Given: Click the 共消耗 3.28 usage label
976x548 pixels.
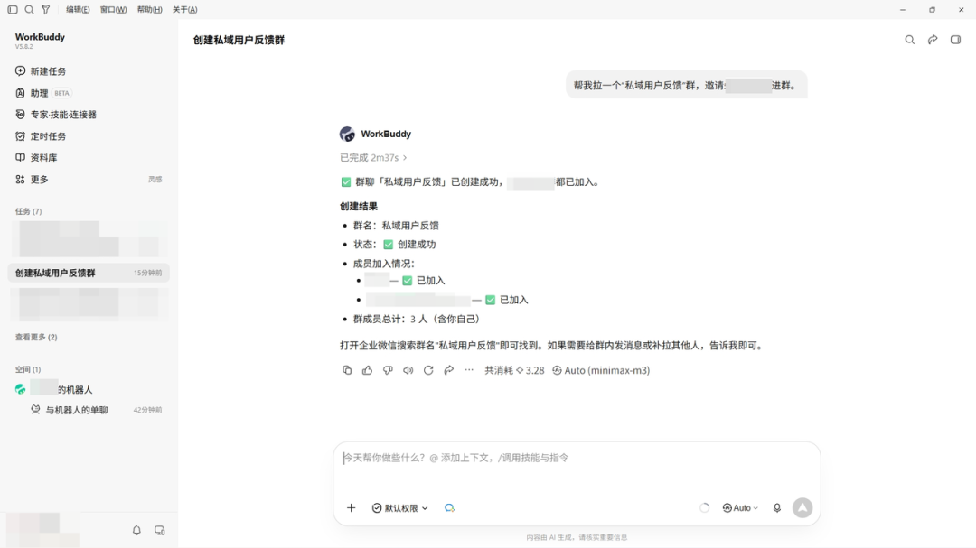Looking at the screenshot, I should click(515, 370).
